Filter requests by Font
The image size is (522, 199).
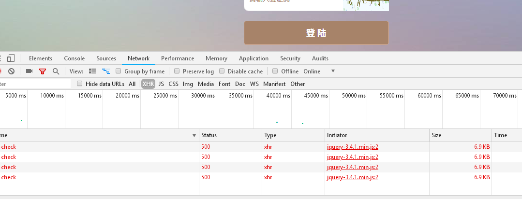(224, 84)
